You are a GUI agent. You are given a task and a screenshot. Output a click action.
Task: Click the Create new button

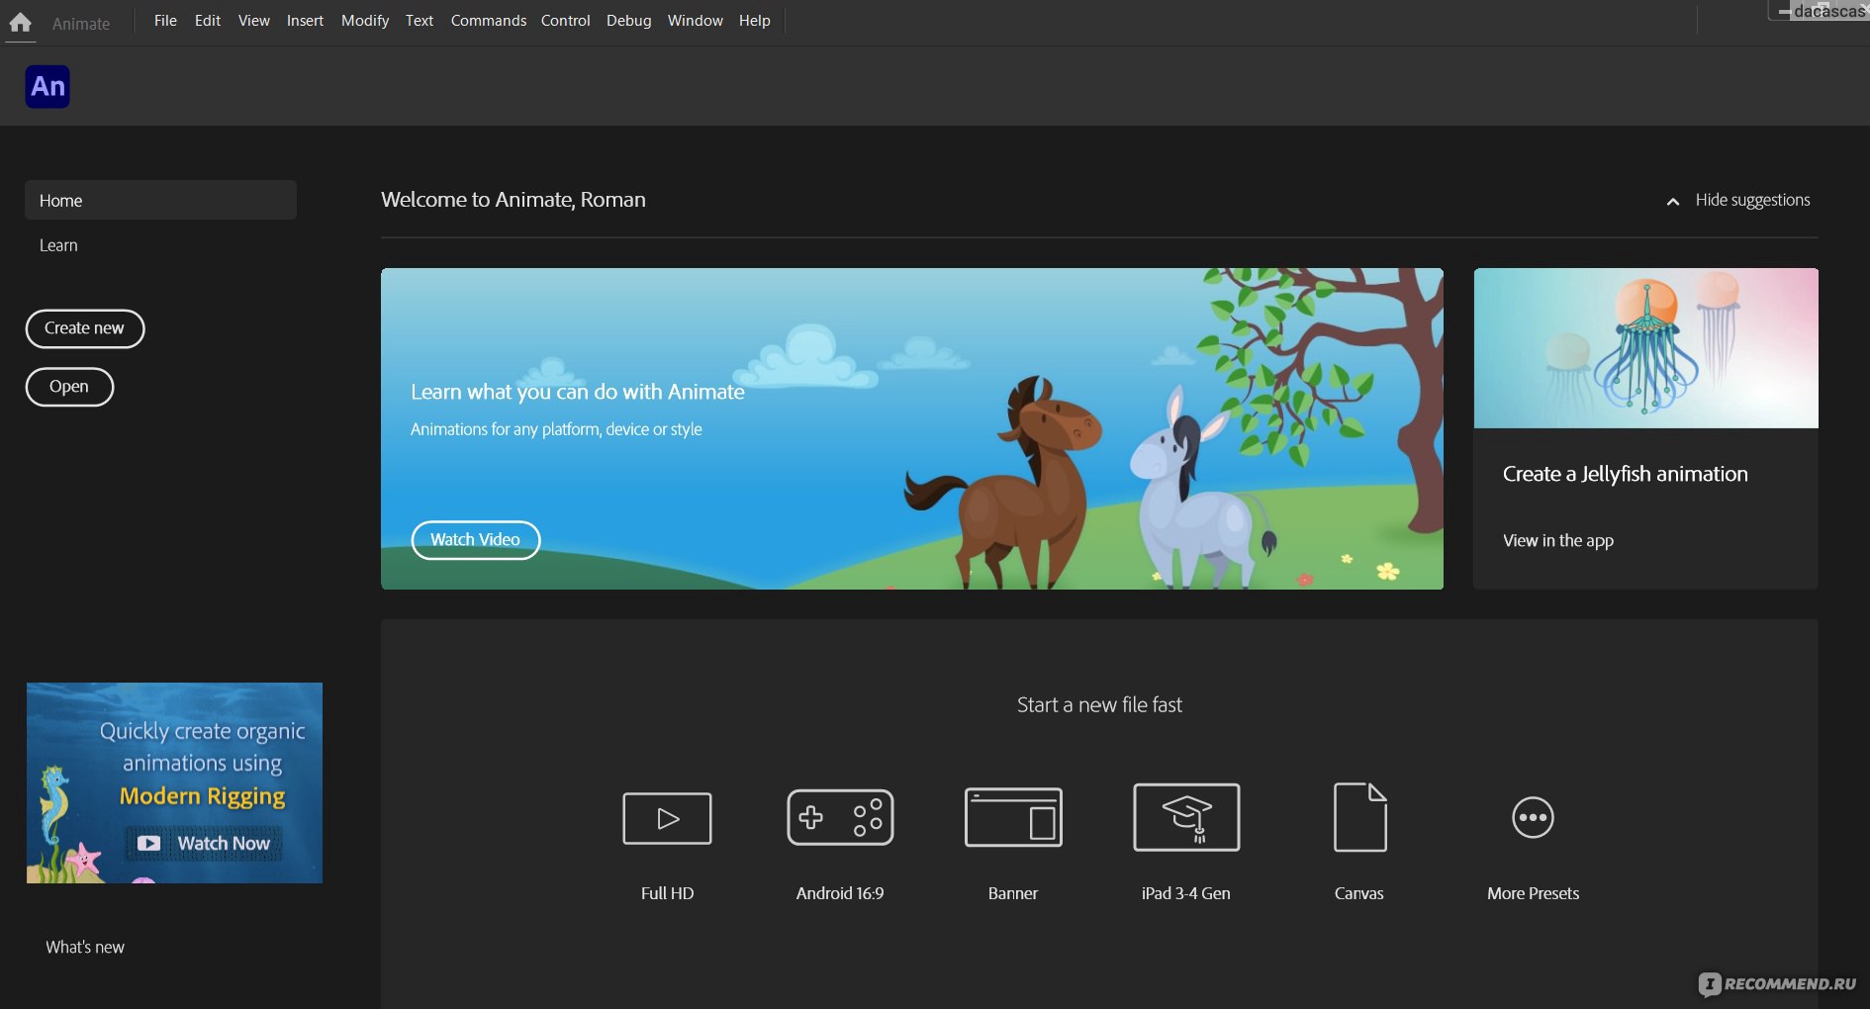85,328
